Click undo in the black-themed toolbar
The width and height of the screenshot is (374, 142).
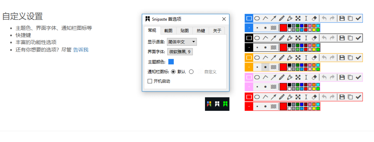(324, 38)
